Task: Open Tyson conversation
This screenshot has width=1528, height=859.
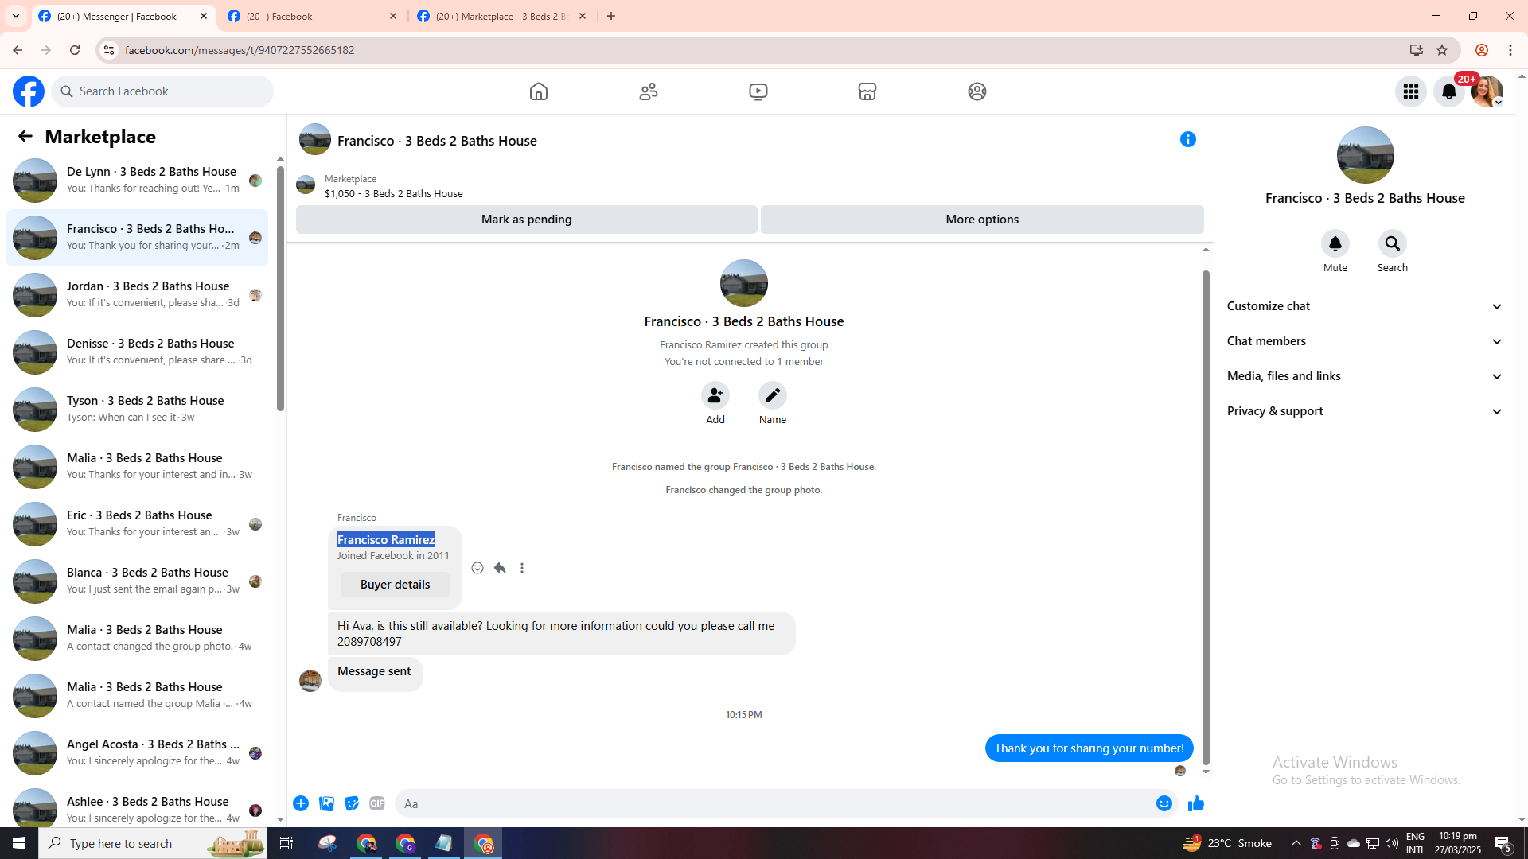Action: [x=137, y=409]
